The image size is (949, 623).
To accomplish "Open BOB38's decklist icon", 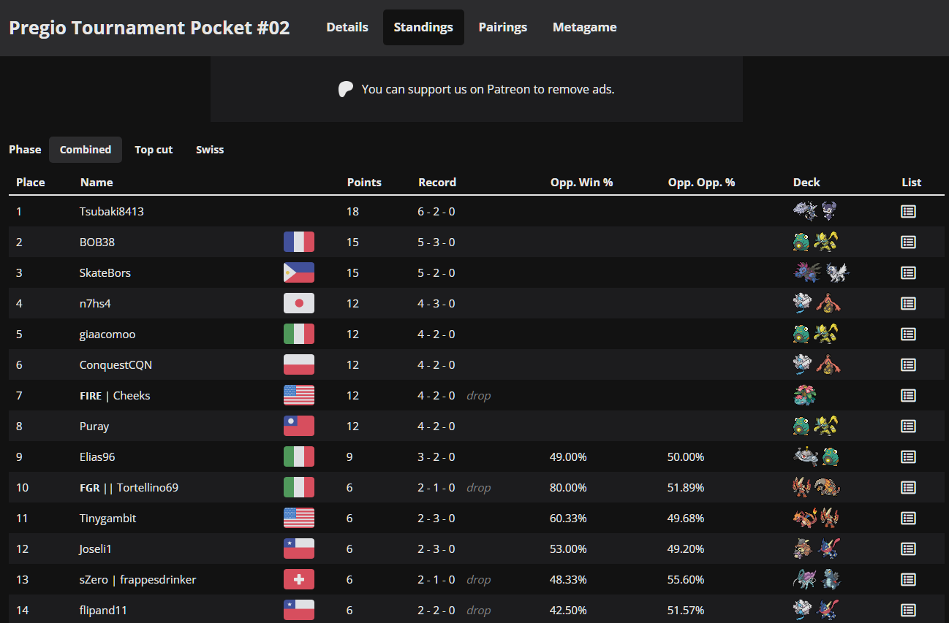I will tap(908, 242).
